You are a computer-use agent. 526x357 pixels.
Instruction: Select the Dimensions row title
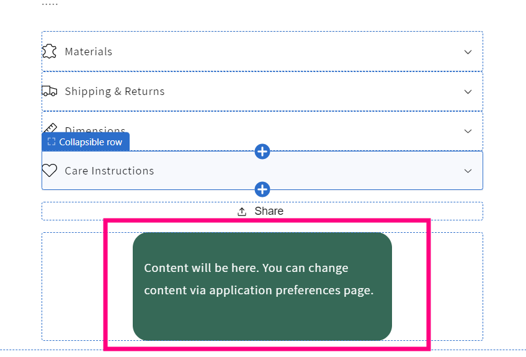tap(95, 129)
